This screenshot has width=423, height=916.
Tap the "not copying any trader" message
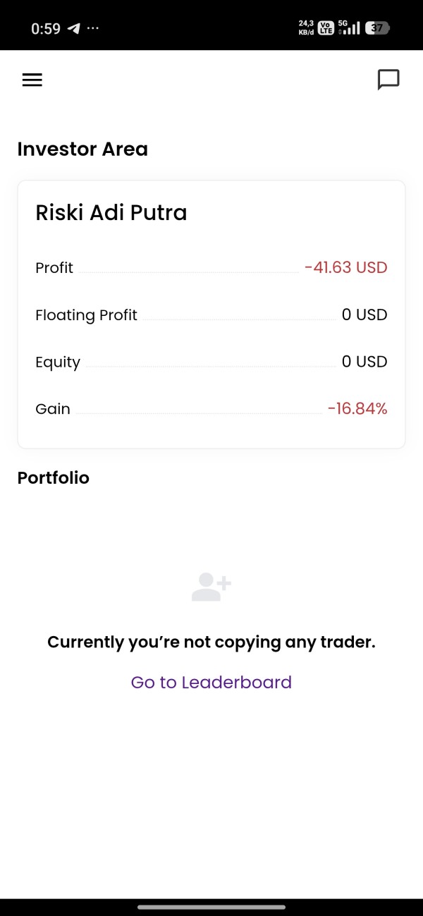(211, 642)
